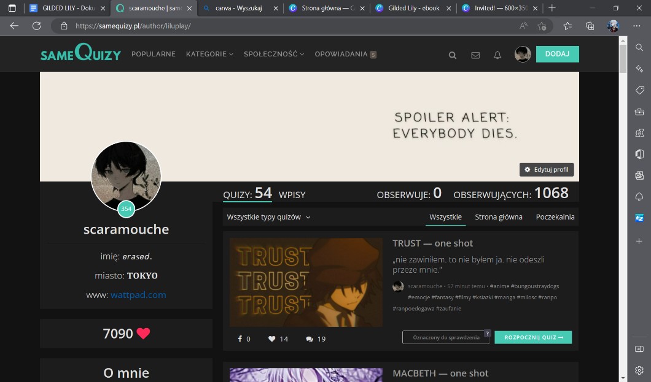Expand the Społeczność menu
This screenshot has width=651, height=382.
(x=274, y=54)
